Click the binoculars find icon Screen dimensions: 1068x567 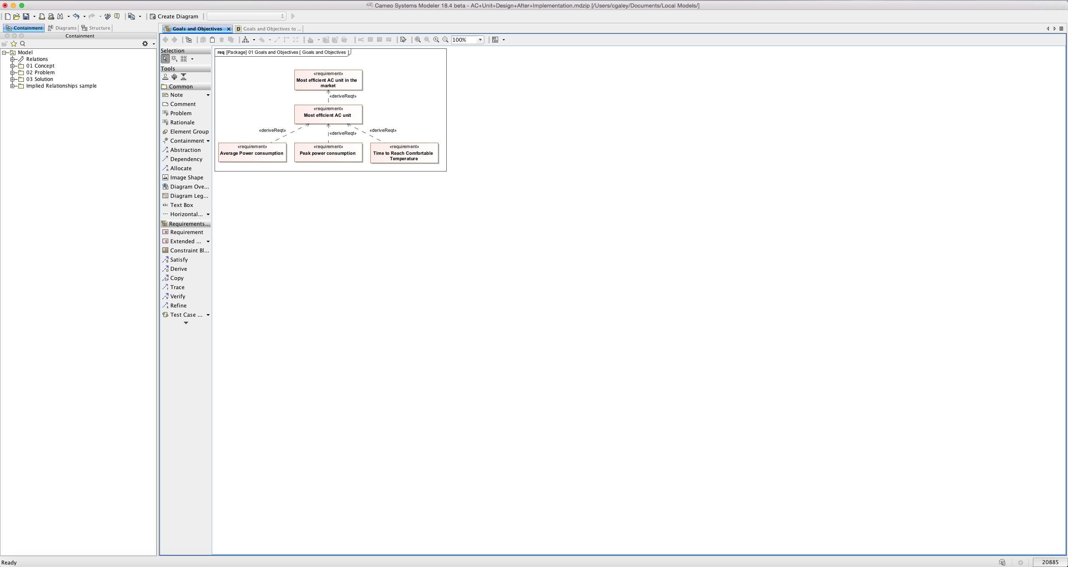60,16
